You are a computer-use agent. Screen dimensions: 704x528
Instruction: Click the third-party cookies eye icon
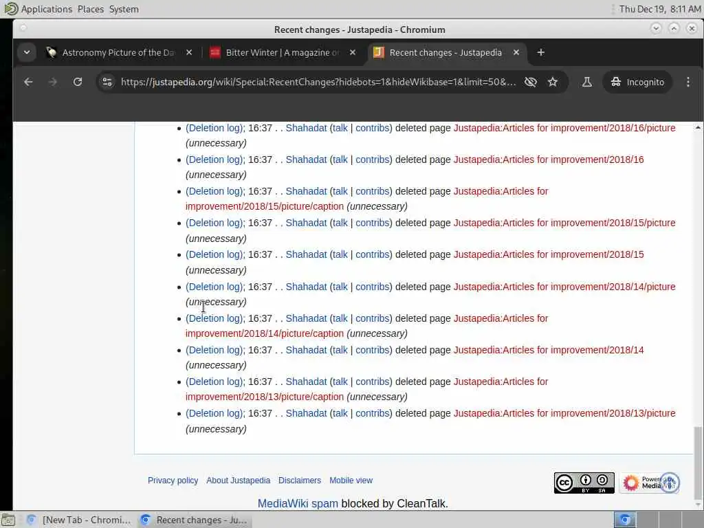(x=531, y=82)
